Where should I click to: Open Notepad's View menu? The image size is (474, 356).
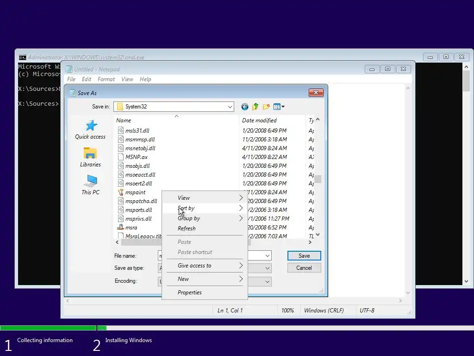click(127, 79)
